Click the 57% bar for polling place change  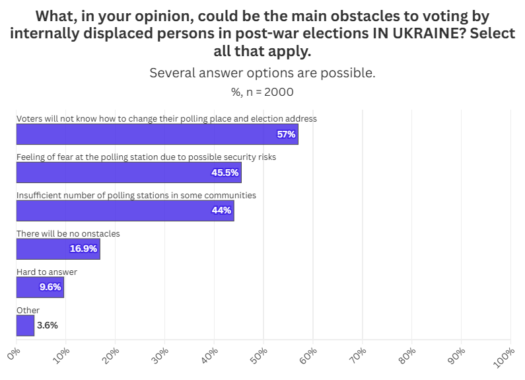(x=157, y=134)
